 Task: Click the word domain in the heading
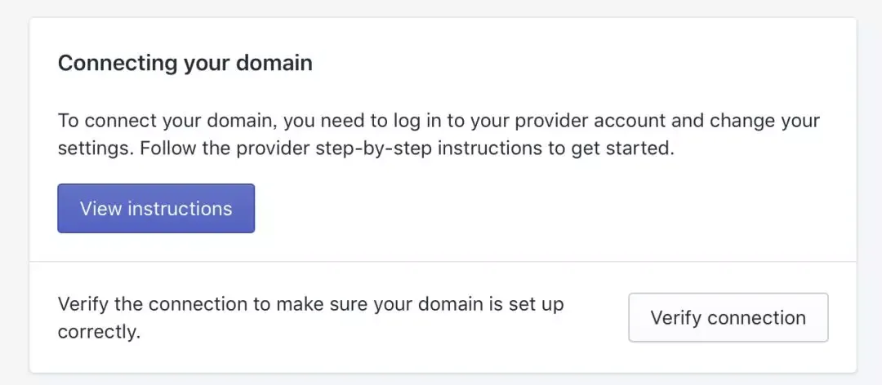[274, 63]
